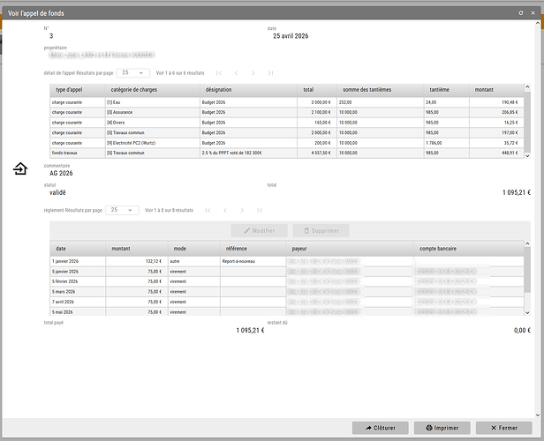
Task: Sort détail table by montant header
Action: (x=496, y=90)
